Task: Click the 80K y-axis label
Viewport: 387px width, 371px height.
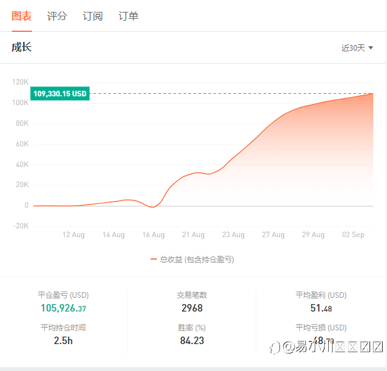Action: [23, 123]
